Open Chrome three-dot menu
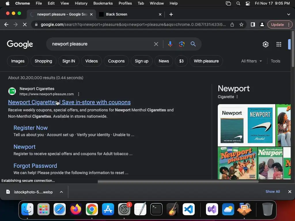The height and width of the screenshot is (221, 295). [289, 24]
